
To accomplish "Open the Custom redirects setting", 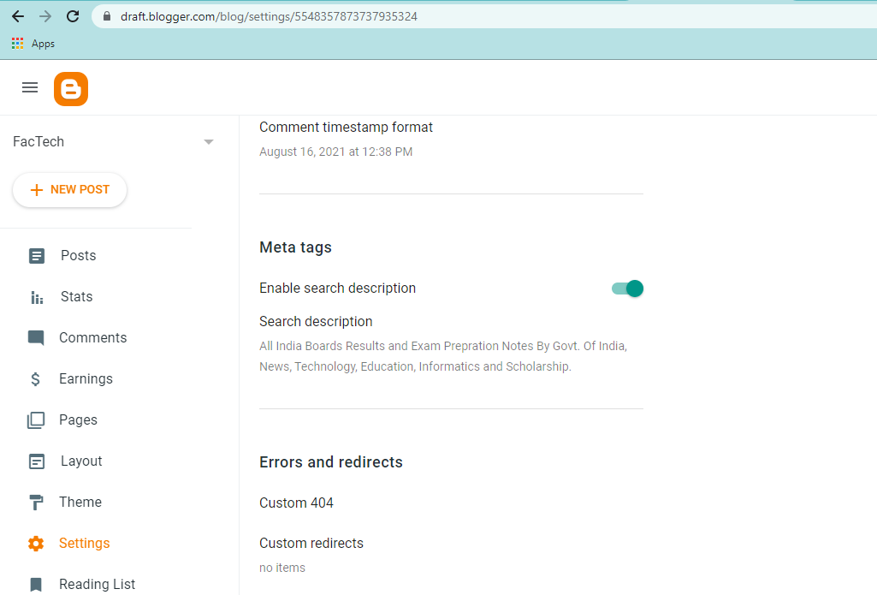I will click(311, 543).
